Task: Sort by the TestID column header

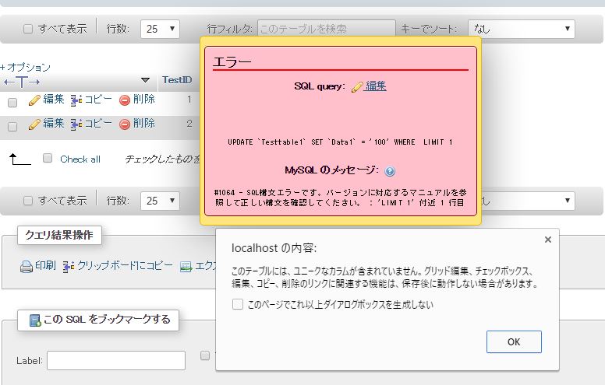Action: (x=177, y=79)
